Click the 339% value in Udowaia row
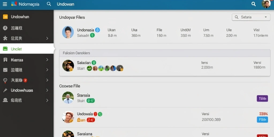 tap(264, 114)
